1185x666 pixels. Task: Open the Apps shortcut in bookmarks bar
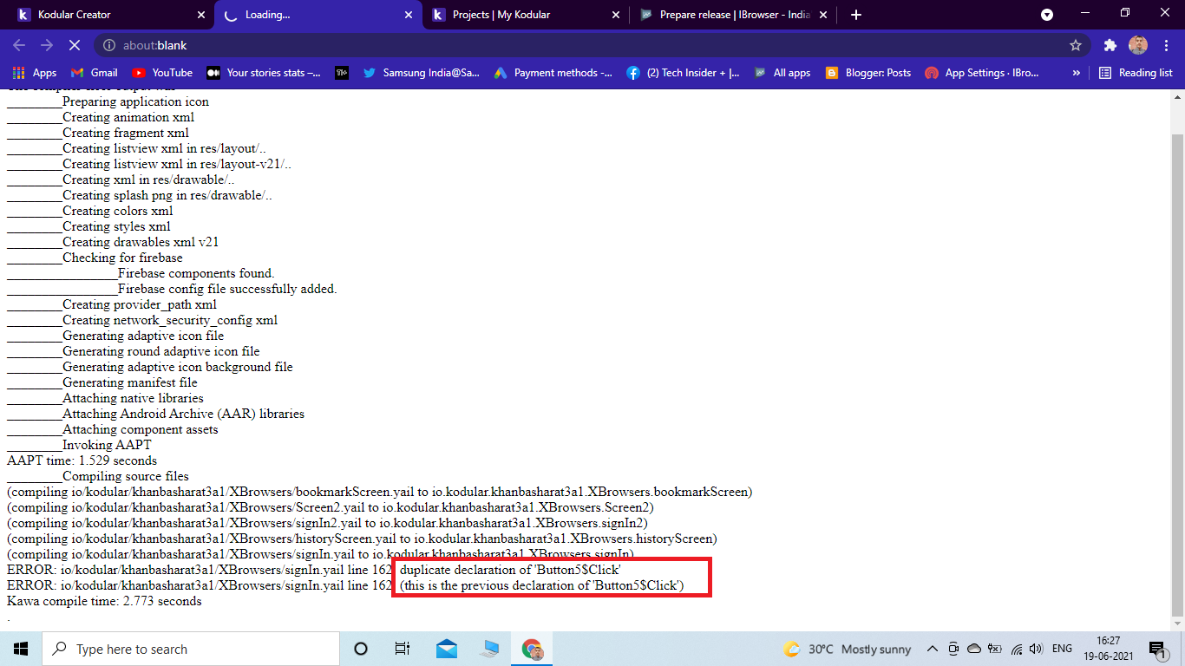click(x=35, y=73)
